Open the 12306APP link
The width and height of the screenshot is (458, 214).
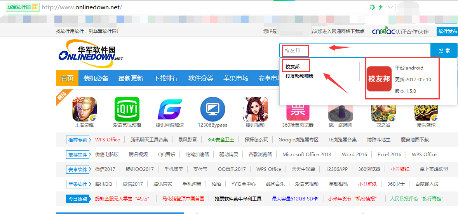click(336, 169)
